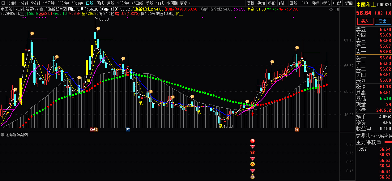Click the diamond icon at chart top-right

331,10
